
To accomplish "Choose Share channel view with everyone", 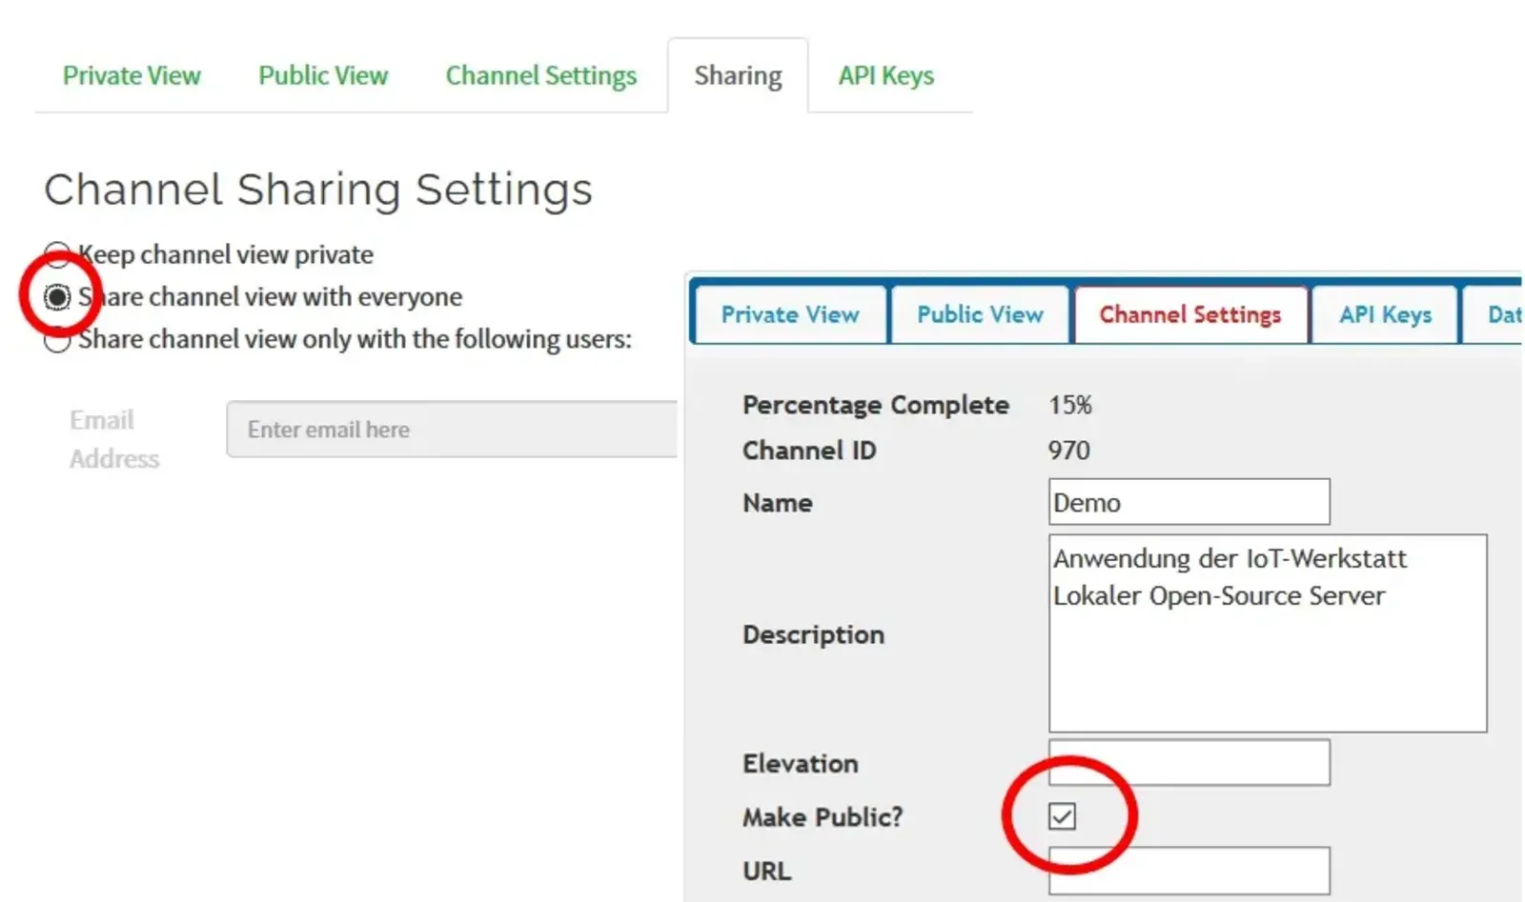I will tap(57, 297).
